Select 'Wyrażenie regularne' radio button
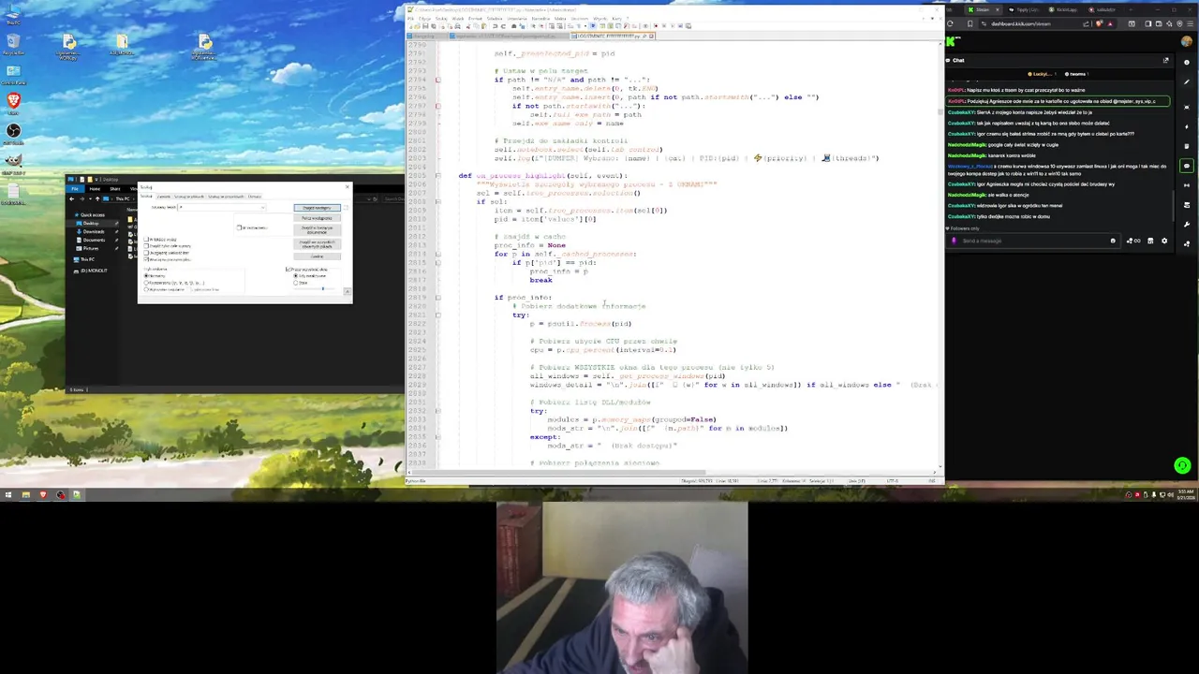Viewport: 1199px width, 674px height. pos(146,289)
